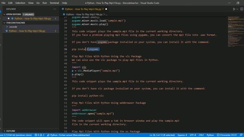Click 'import webbrowser' line

pyautogui.click(x=84, y=110)
